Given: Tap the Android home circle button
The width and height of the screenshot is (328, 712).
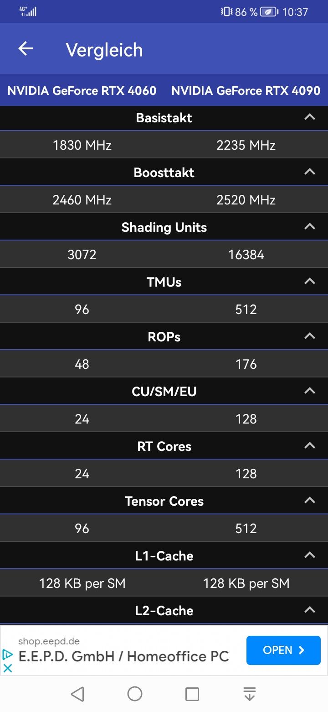Looking at the screenshot, I should click(x=135, y=694).
